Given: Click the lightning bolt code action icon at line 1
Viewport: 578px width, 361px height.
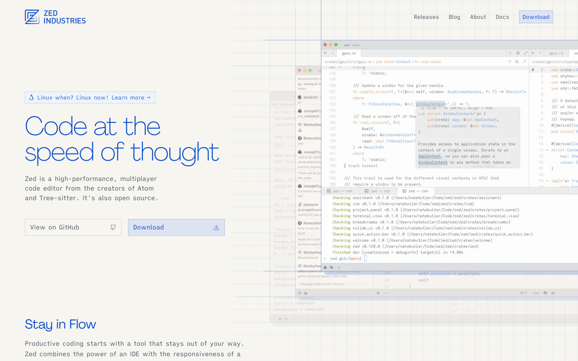Looking at the screenshot, I should 533,70.
